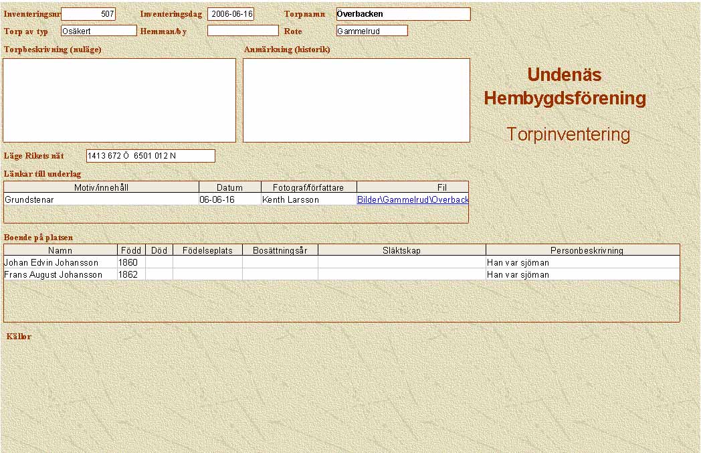Screen dimensions: 701x453
Task: Click the Motiv/innehåll column header
Action: pyautogui.click(x=101, y=187)
